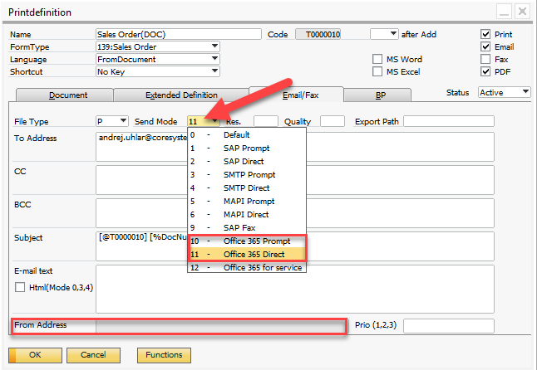Click the Subject text area

pyautogui.click(x=295, y=246)
